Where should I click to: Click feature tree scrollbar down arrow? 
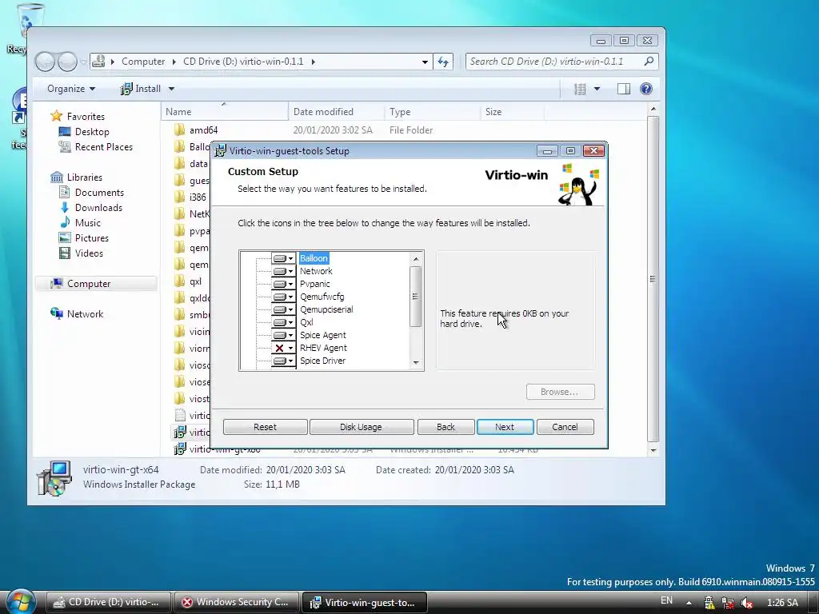[416, 362]
